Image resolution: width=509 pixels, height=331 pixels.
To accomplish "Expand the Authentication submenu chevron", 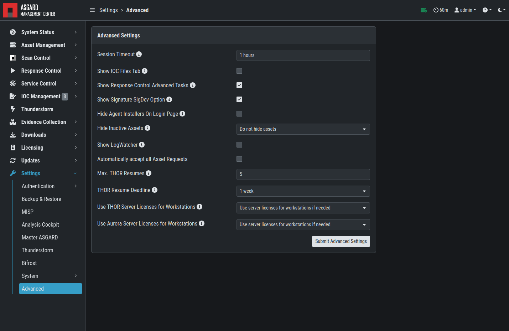I will point(76,186).
